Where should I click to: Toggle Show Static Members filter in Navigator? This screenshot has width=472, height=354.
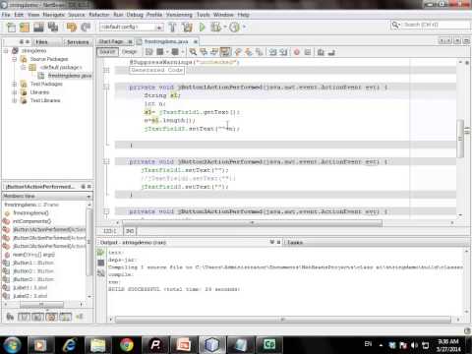(37, 317)
